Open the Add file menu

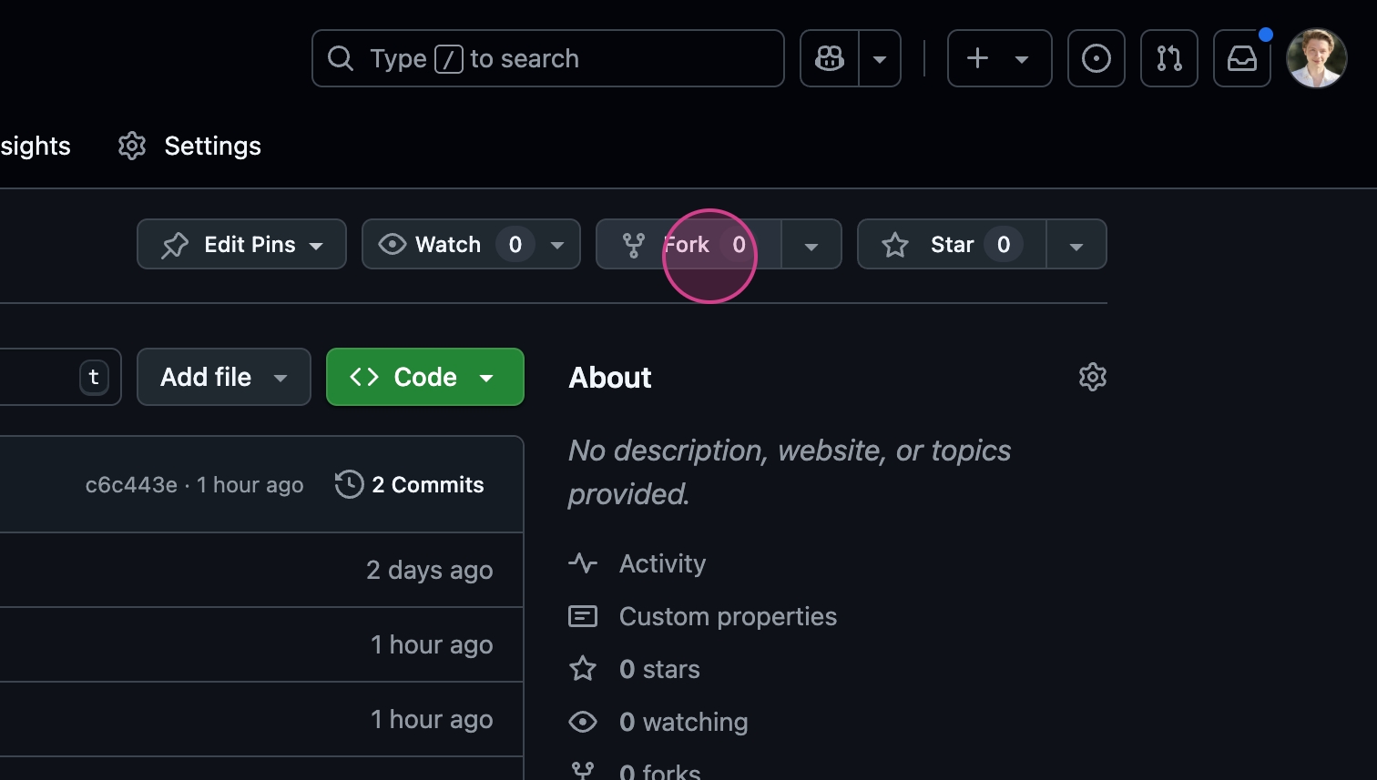click(x=223, y=377)
